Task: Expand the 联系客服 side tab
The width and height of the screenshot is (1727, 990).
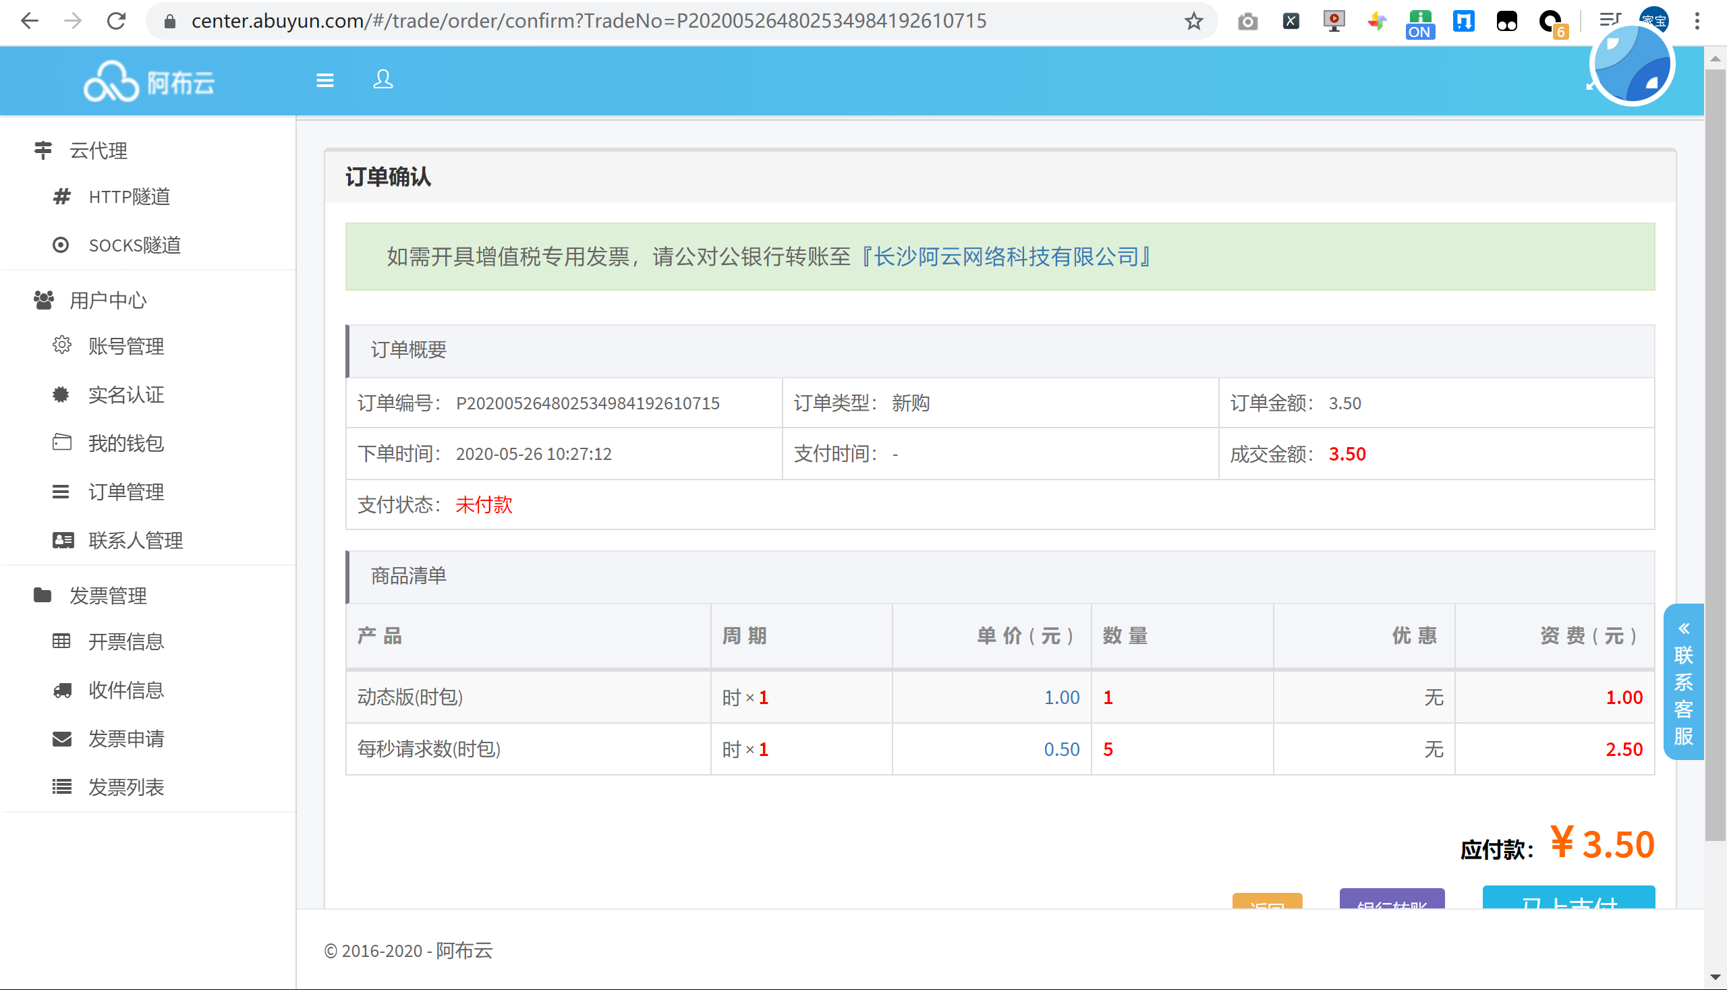Action: click(1683, 681)
